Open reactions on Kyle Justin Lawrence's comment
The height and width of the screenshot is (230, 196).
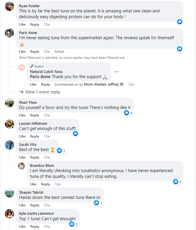coord(73,224)
